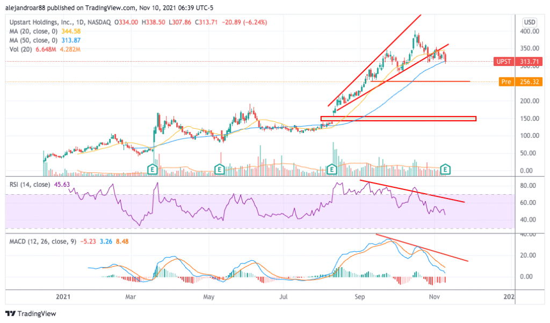550x323 pixels.
Task: Click the 200.00 price axis label
Action: (x=529, y=101)
